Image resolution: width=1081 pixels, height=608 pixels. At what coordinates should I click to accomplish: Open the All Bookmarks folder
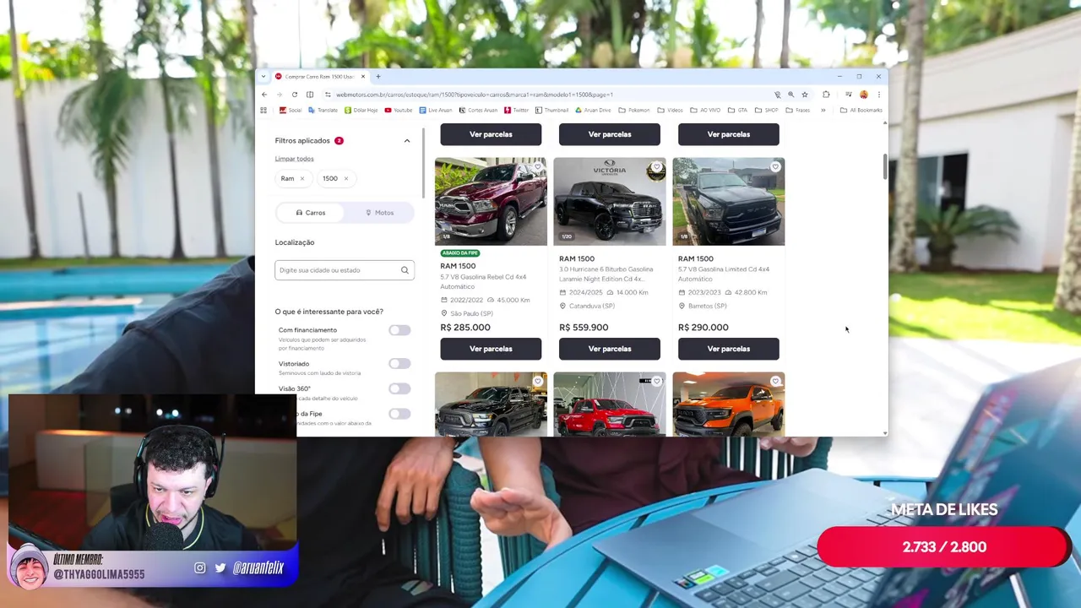(861, 110)
